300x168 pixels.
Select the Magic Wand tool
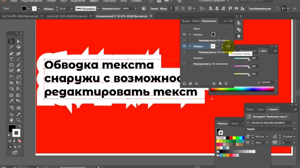(x=11, y=47)
